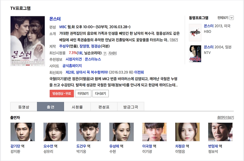Screen dimensions: 244x161
Task: Click the 다시보기 button
Action: (101, 94)
